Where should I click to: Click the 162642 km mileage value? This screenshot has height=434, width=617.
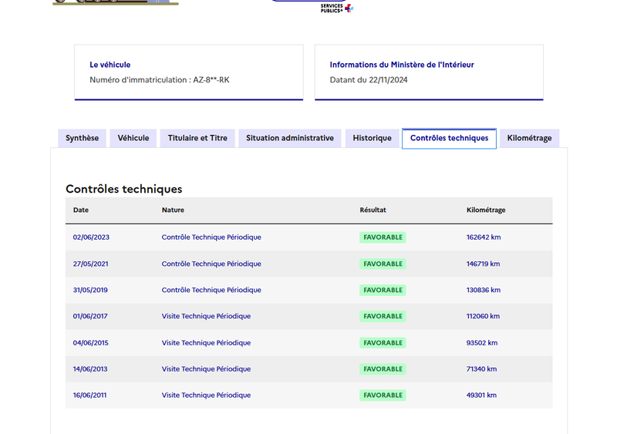(484, 237)
